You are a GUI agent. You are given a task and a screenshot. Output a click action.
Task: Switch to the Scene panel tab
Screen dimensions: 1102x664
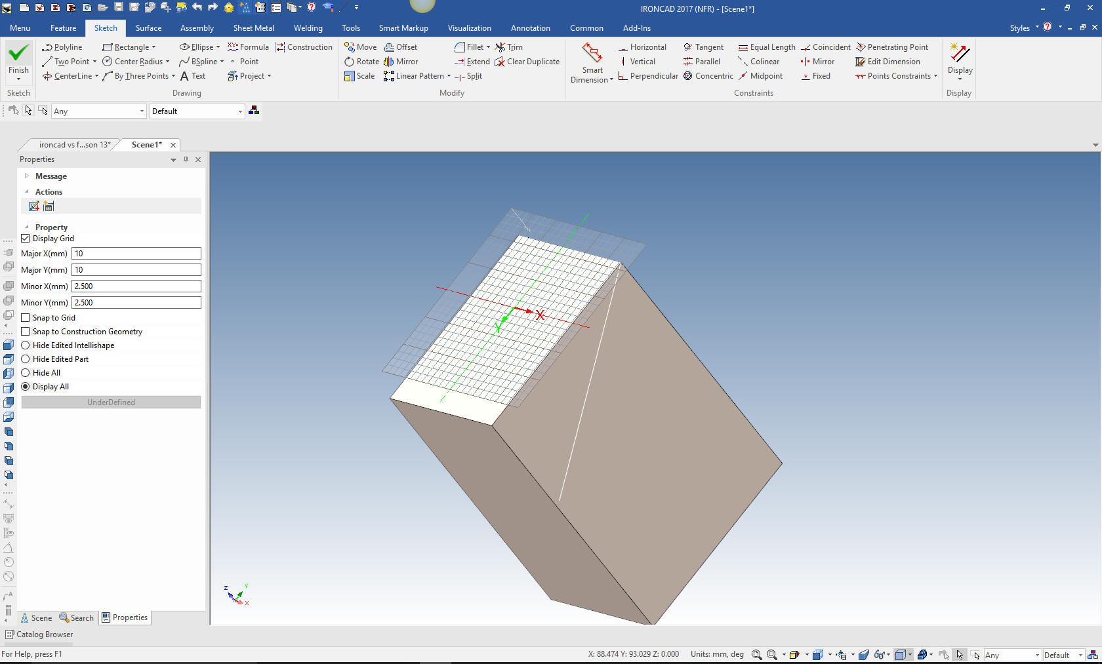click(36, 618)
